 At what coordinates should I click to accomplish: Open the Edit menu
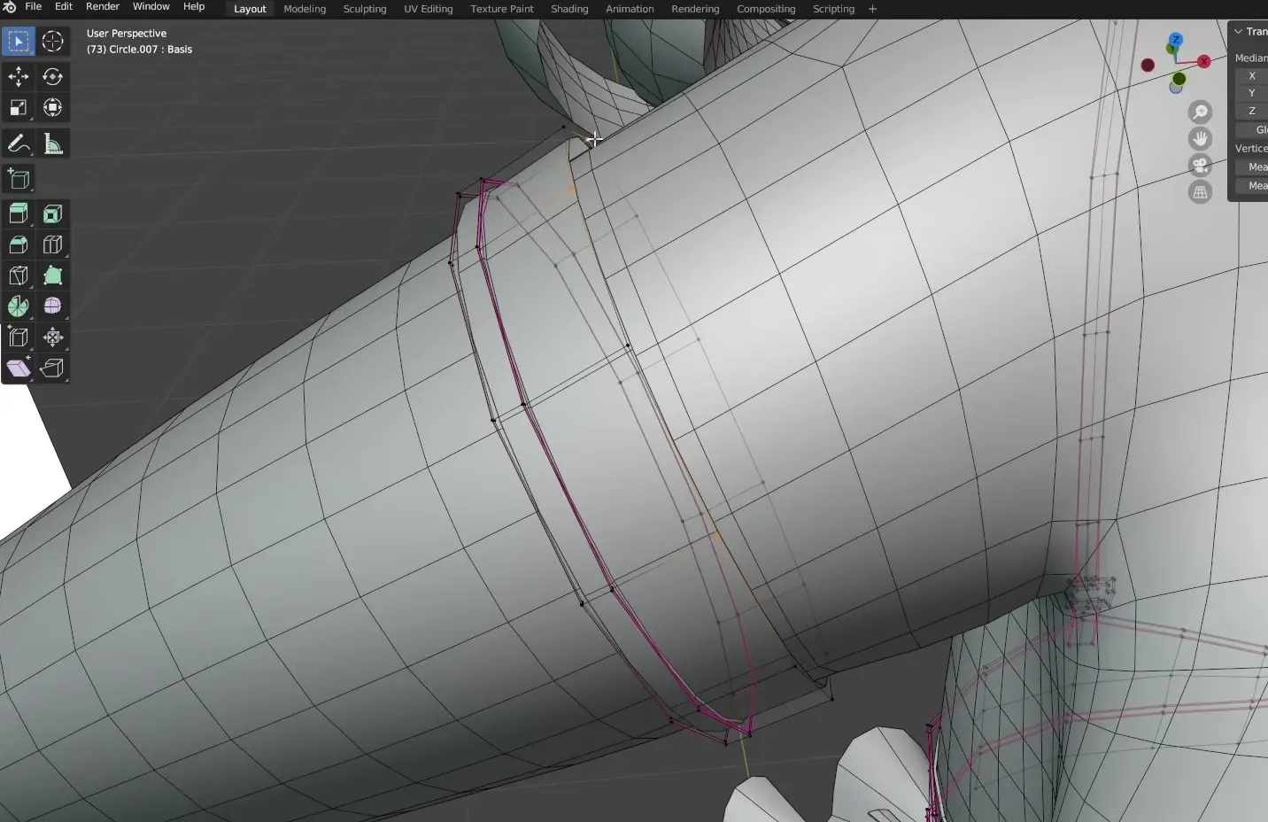(64, 7)
